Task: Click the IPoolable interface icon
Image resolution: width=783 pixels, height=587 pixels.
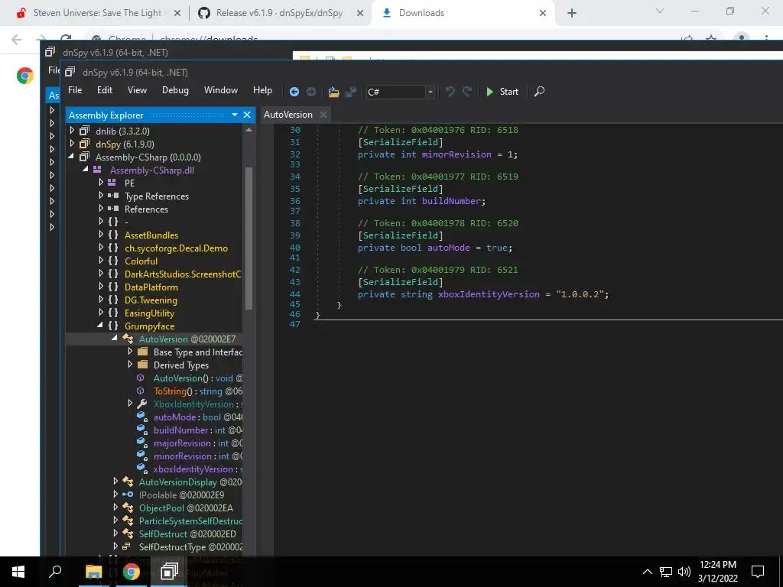Action: tap(128, 495)
